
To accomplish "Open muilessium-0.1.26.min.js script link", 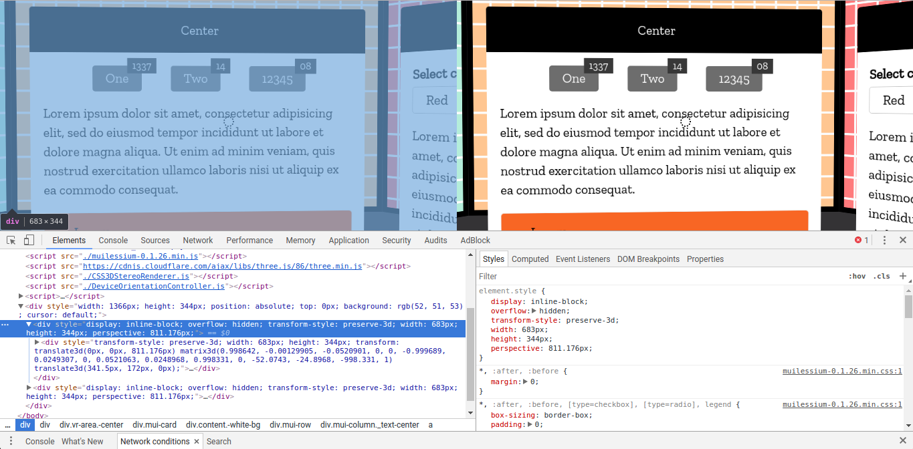I will coord(140,256).
